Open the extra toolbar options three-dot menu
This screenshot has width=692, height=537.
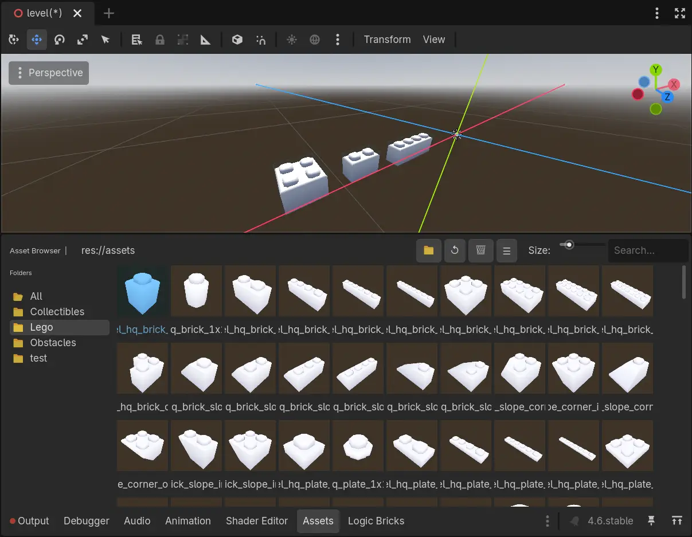click(x=338, y=40)
